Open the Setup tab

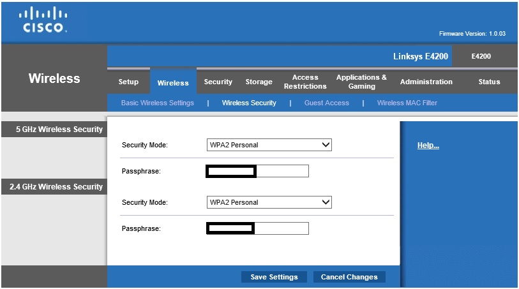tap(128, 82)
